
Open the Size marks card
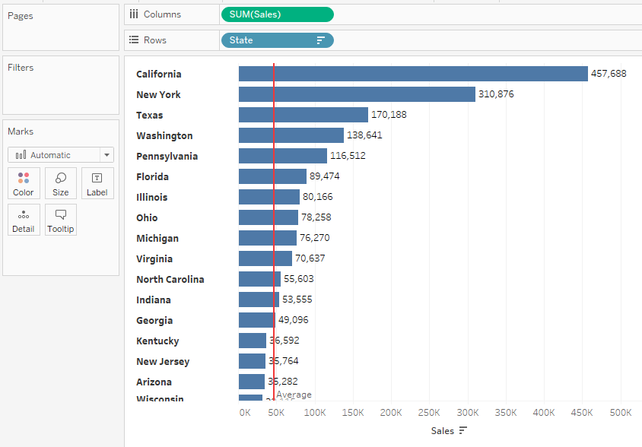pos(60,182)
